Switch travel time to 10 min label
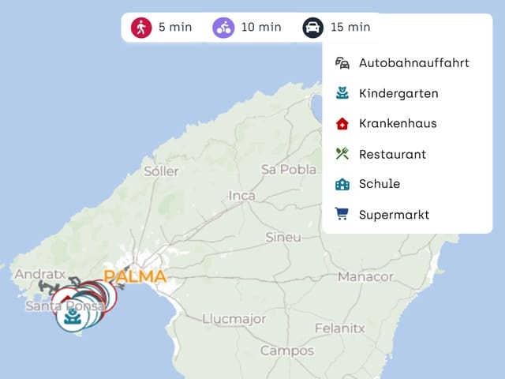Image resolution: width=505 pixels, height=379 pixels. coord(261,27)
